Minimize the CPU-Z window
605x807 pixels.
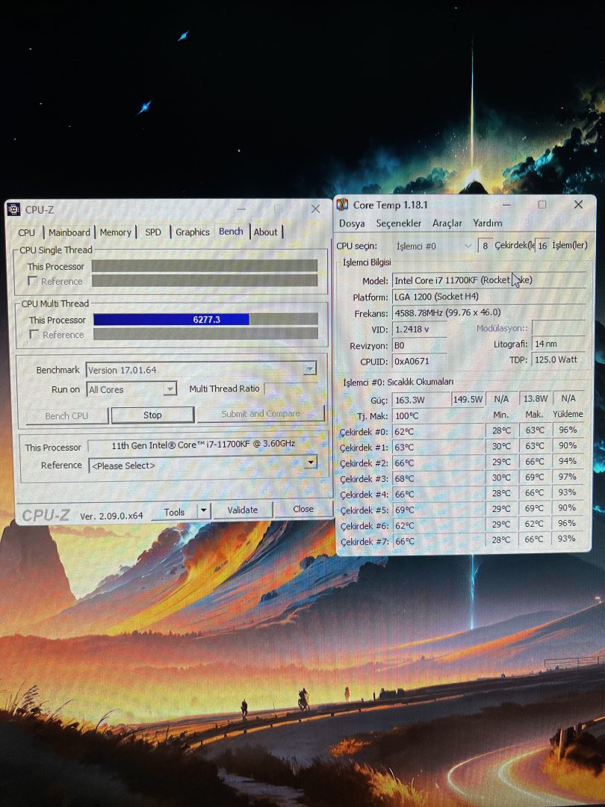click(x=241, y=208)
